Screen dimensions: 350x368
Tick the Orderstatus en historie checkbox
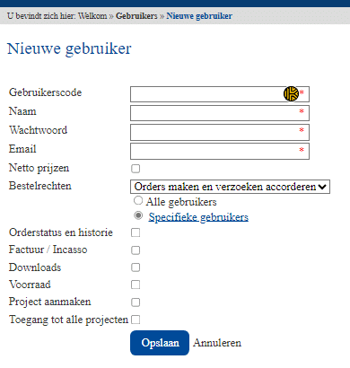136,232
